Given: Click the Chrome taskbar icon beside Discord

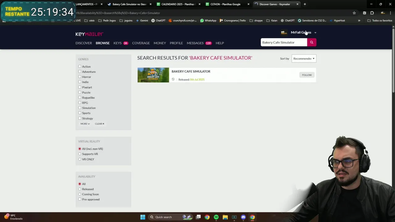Looking at the screenshot, I should pos(252,217).
